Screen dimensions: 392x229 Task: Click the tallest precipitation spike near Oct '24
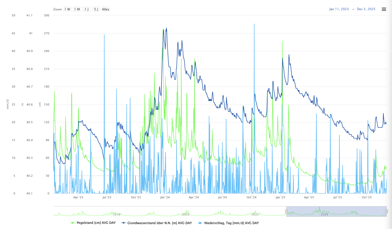point(254,24)
